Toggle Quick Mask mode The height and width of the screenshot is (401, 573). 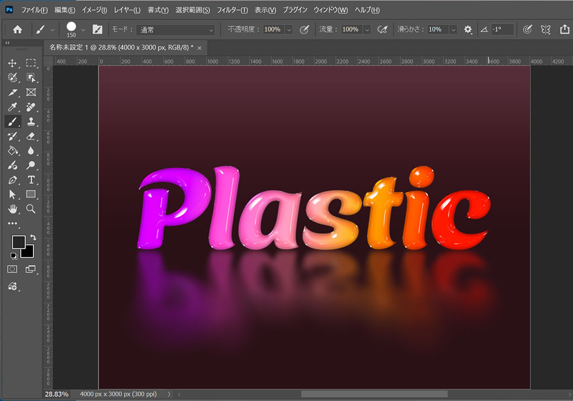click(12, 269)
